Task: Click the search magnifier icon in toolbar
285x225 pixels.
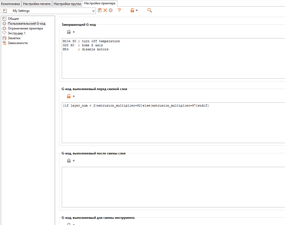Action: click(149, 10)
